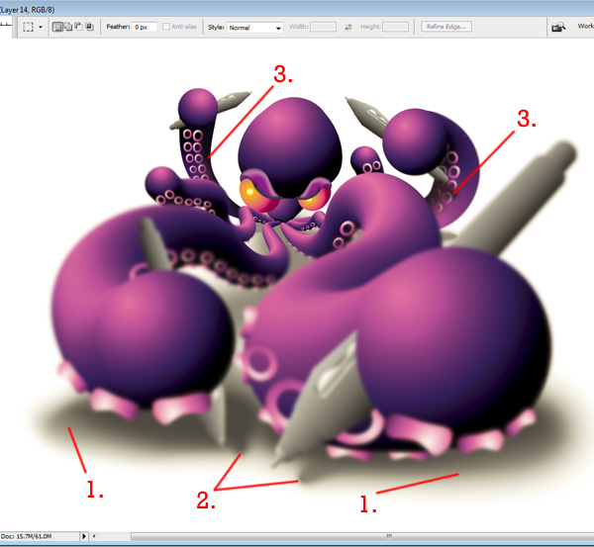Screen dimensions: 594x547
Task: Choose New selection mode icon
Action: 57,27
